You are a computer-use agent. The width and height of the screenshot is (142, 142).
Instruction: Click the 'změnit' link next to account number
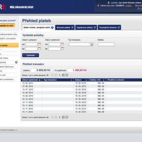129,6
